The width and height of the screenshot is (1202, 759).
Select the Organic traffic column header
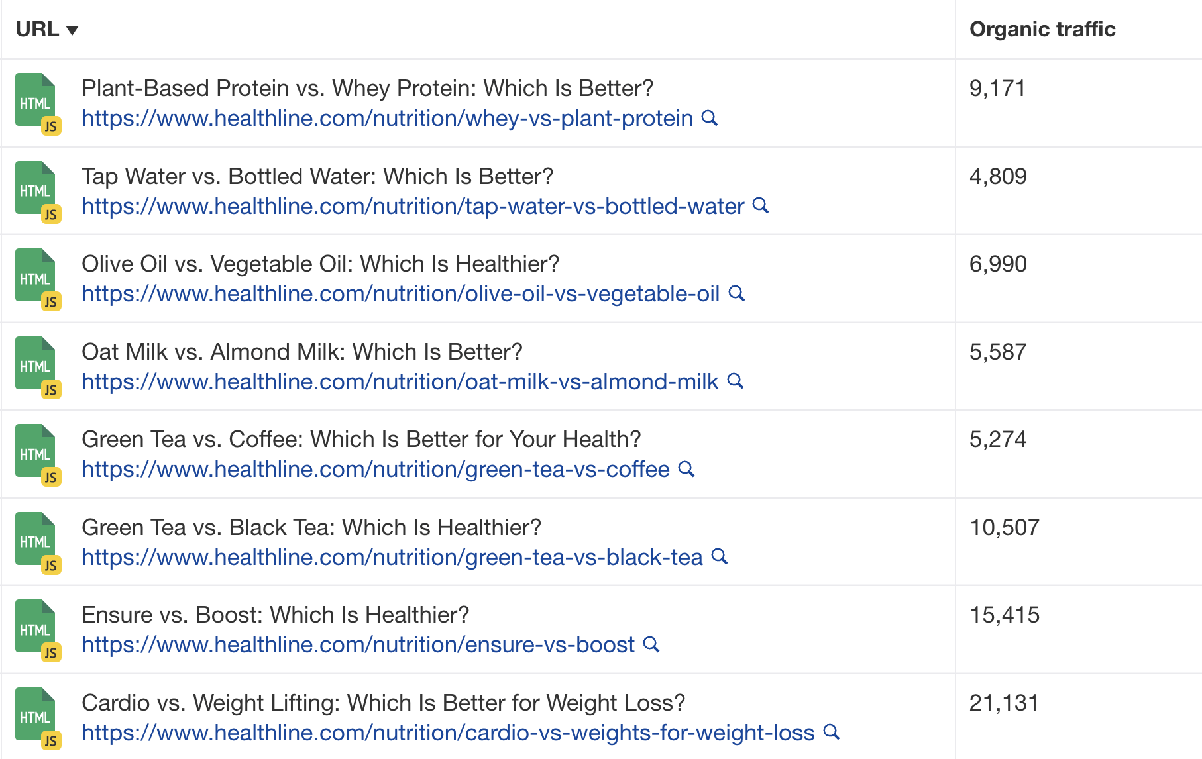(x=1042, y=29)
